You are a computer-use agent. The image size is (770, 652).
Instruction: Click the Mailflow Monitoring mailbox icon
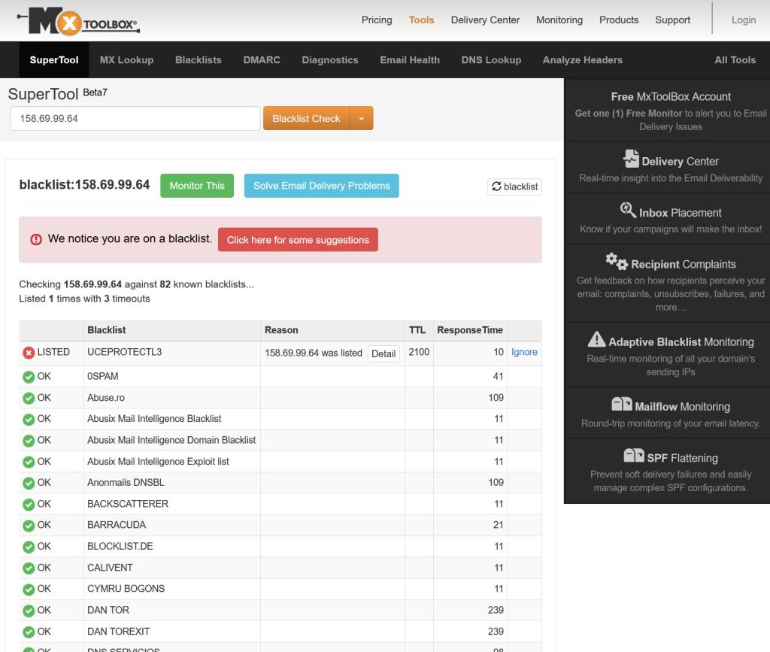coord(621,405)
